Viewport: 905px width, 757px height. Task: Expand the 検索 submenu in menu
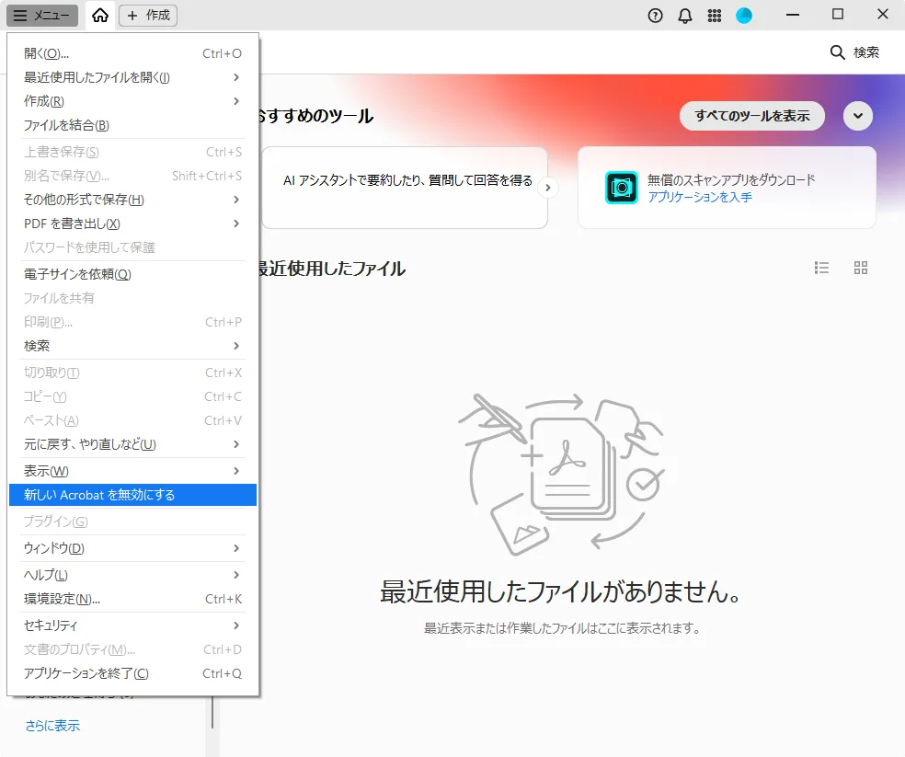[x=132, y=346]
